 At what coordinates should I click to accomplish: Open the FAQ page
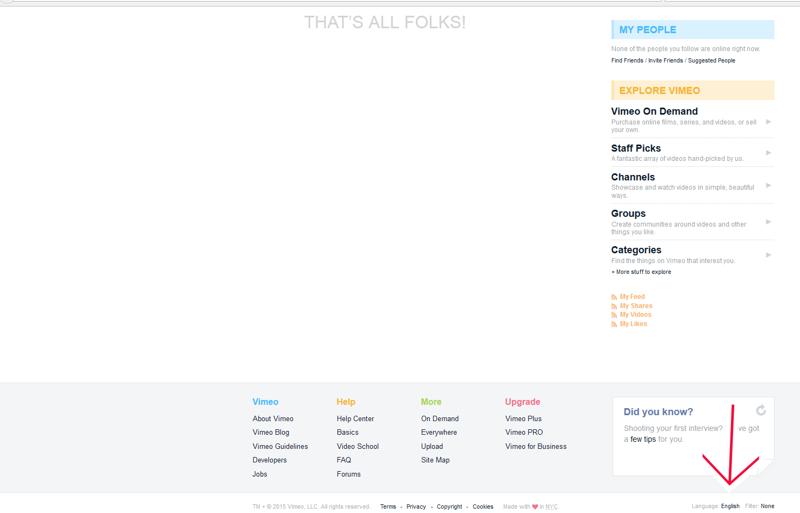[x=344, y=460]
